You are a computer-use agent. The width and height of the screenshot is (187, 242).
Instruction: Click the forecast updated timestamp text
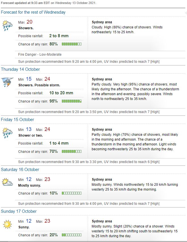49,3
